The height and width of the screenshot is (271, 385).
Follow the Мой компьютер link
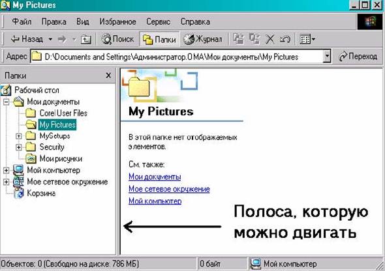(x=155, y=201)
